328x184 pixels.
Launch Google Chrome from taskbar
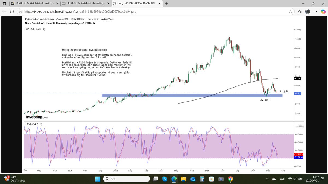[230, 179]
